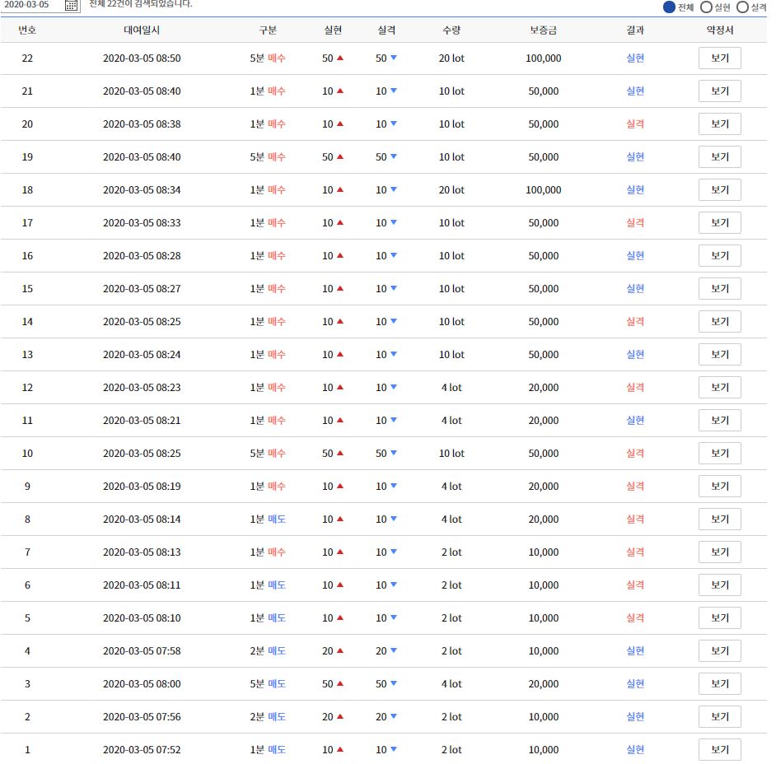776x764 pixels.
Task: Open 보기 button for row 22
Action: tap(720, 58)
